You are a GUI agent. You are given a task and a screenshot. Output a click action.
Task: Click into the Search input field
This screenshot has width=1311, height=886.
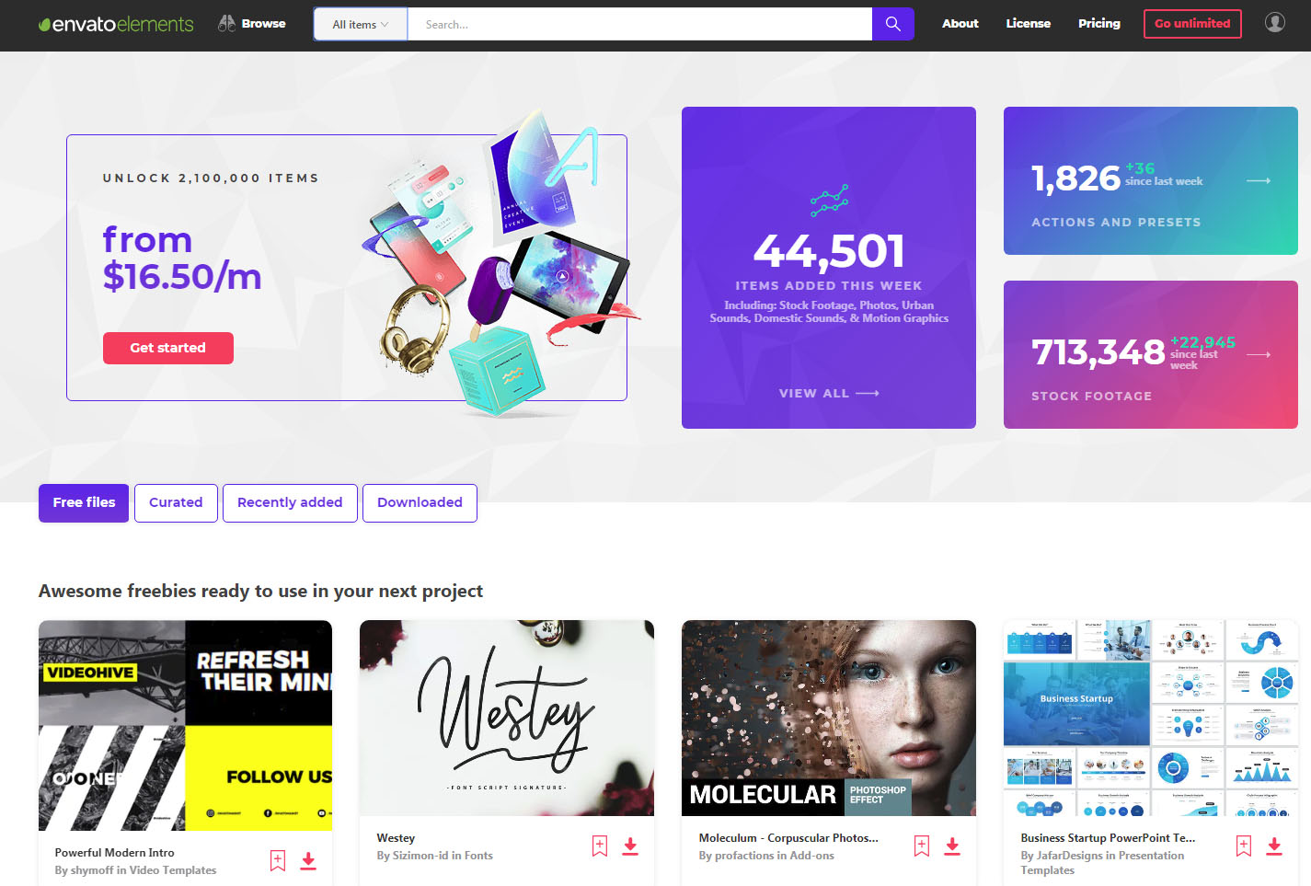coord(639,24)
